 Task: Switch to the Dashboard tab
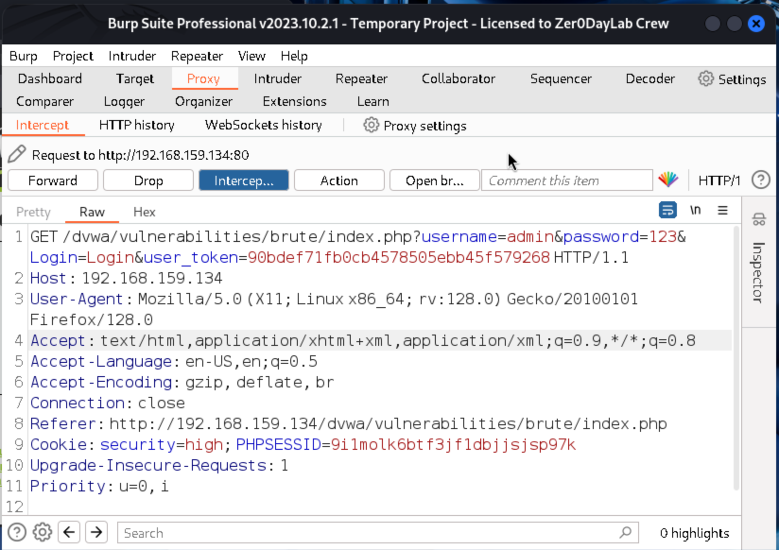[x=50, y=78]
